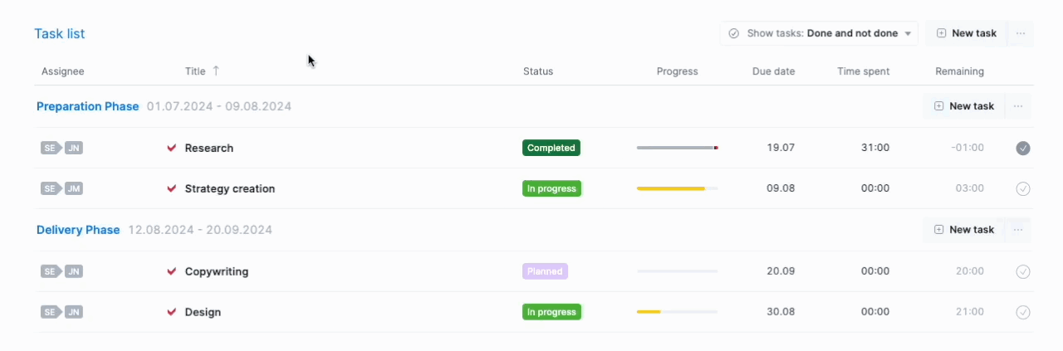Click the 30.08 due date of Design
Screen dimensions: 1063x351
pyautogui.click(x=781, y=312)
